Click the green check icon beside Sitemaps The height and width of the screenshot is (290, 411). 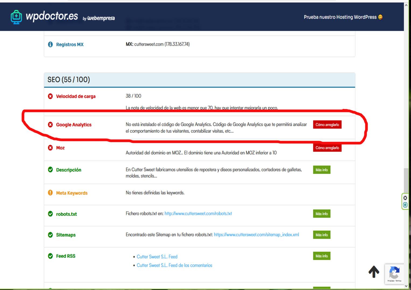[x=50, y=235]
